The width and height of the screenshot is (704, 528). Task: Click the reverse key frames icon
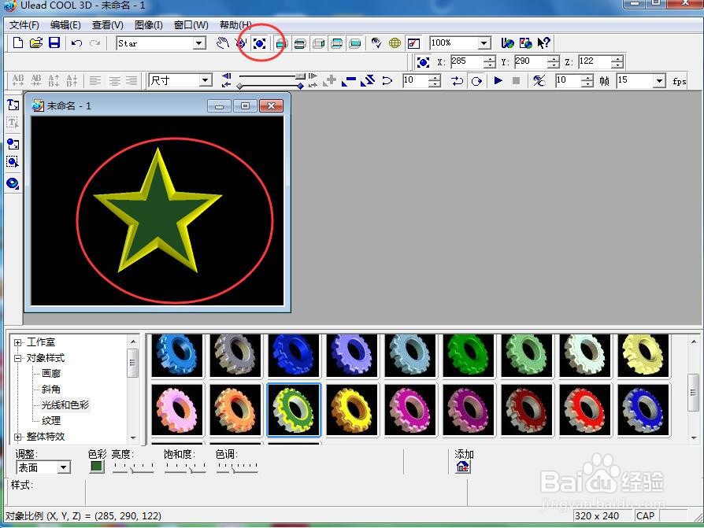367,80
